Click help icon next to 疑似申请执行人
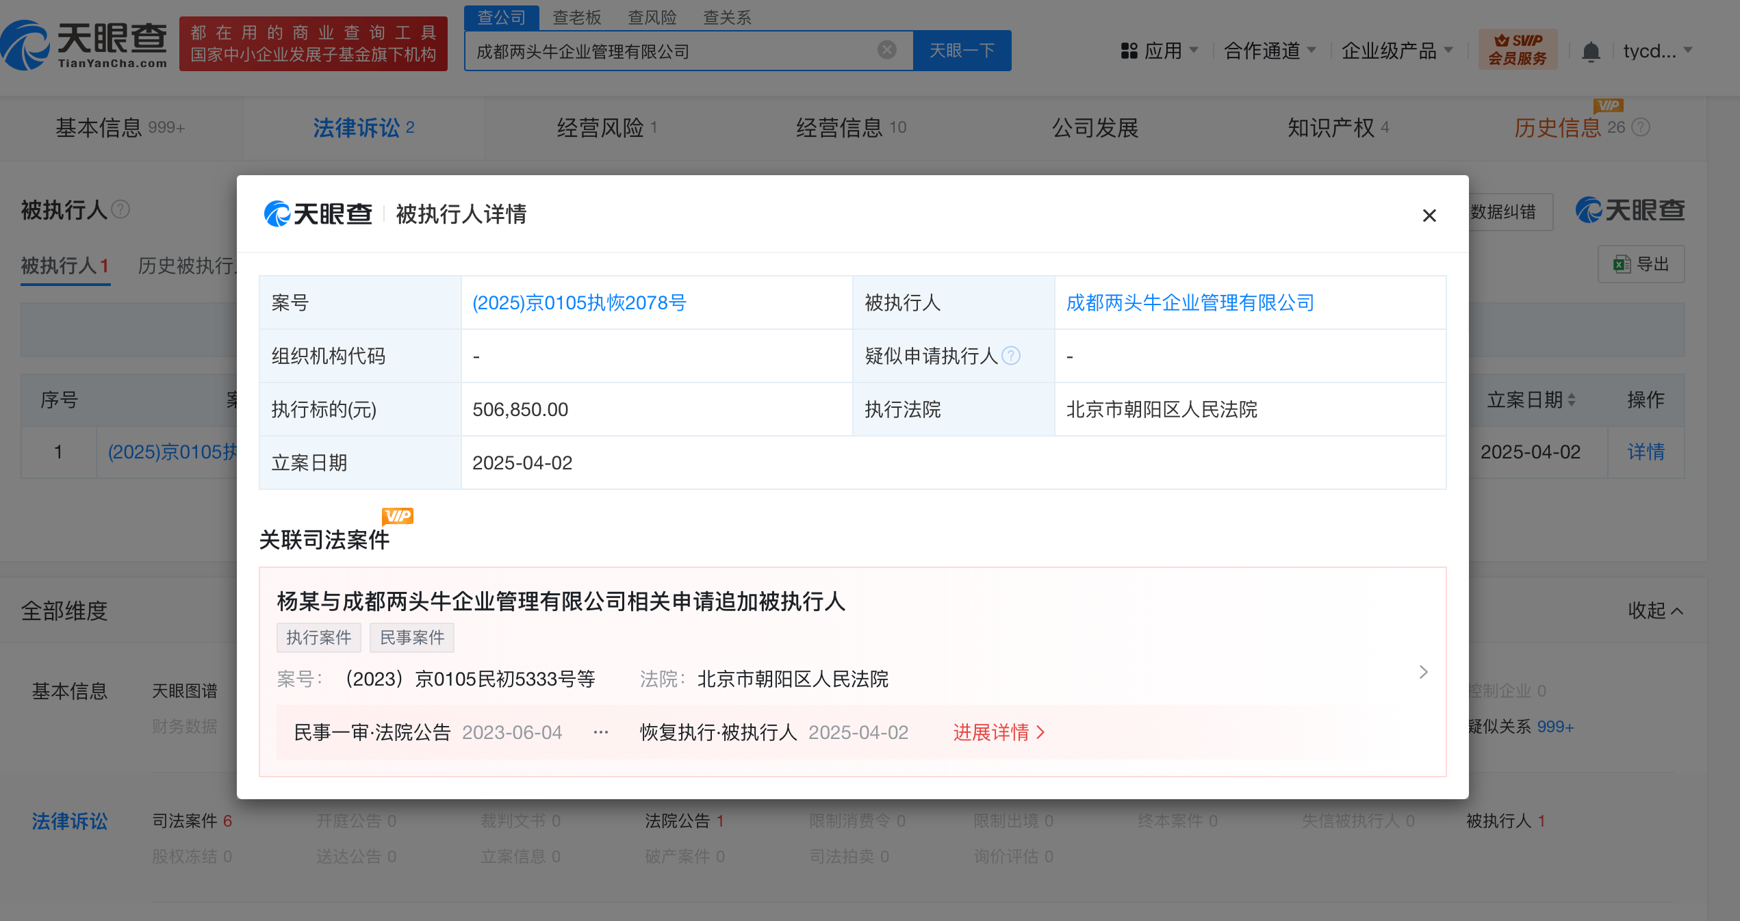Viewport: 1740px width, 921px height. pyautogui.click(x=1010, y=356)
